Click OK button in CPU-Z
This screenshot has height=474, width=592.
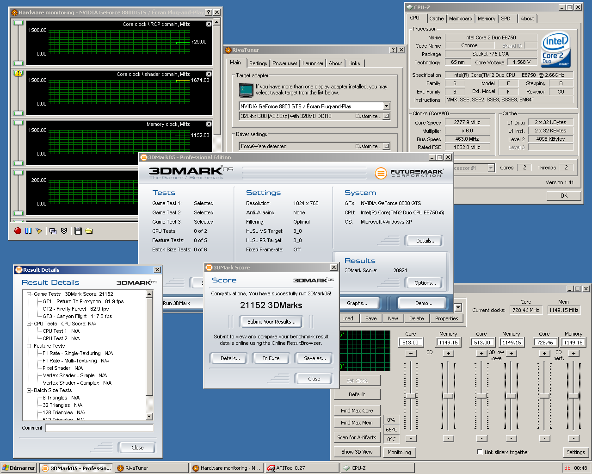point(564,196)
